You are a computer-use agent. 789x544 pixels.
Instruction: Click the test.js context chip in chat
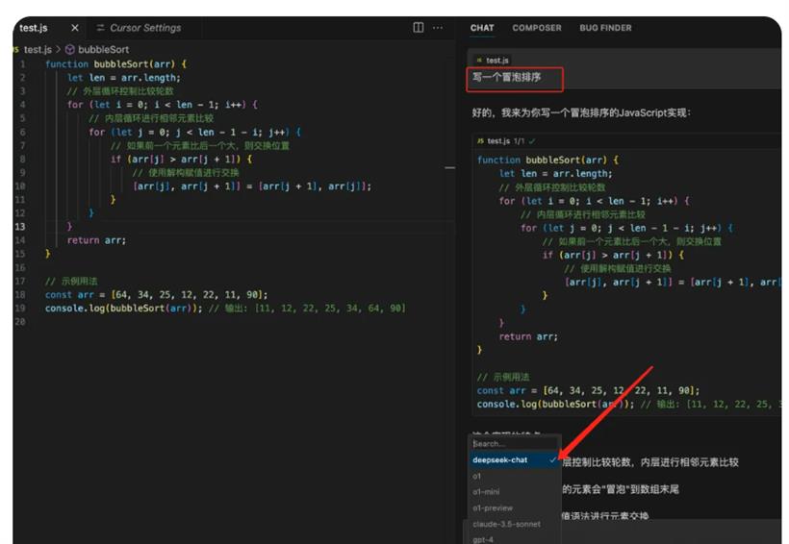(x=493, y=61)
